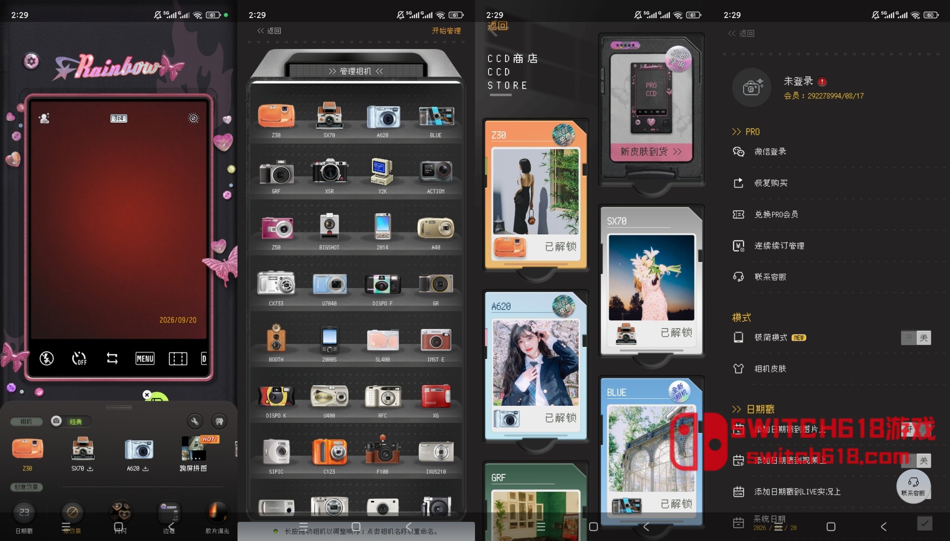The width and height of the screenshot is (950, 541).
Task: Select the Y2K retro computer icon
Action: pyautogui.click(x=382, y=177)
